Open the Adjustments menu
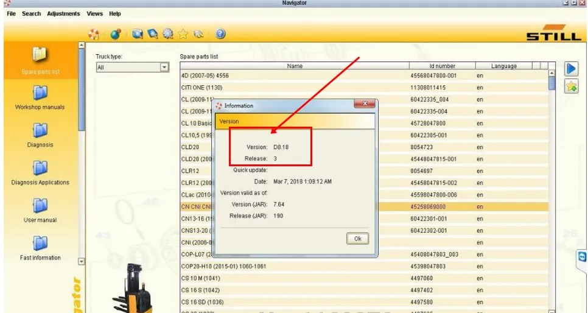 63,13
